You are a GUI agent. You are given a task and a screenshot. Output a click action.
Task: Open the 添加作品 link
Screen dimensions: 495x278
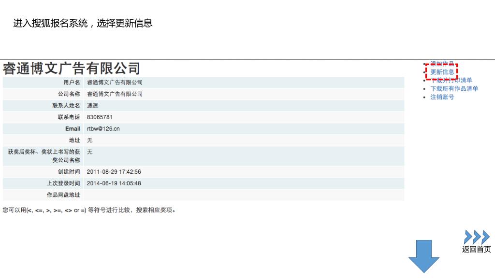(442, 63)
